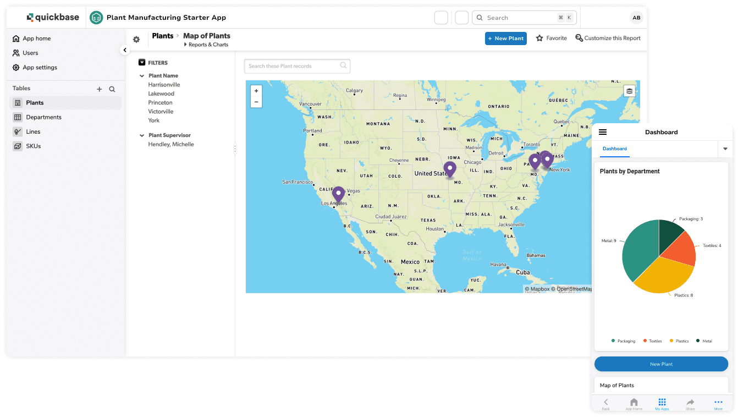The height and width of the screenshot is (417, 738).
Task: Click the map pin near Los Angeles
Action: click(x=338, y=194)
